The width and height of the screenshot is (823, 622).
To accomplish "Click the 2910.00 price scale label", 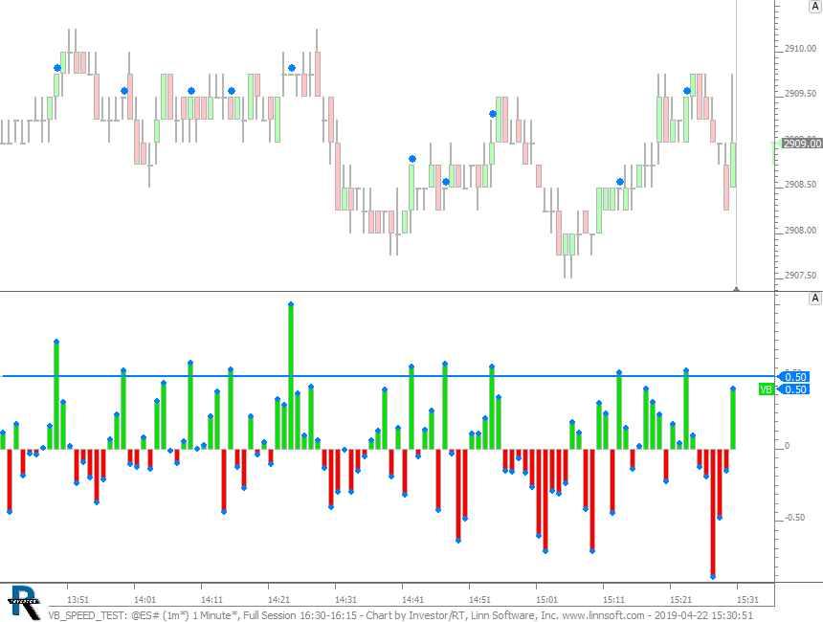I will coord(800,49).
